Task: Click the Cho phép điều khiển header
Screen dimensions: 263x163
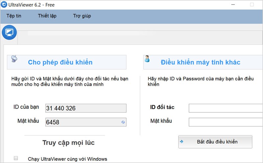Action: coord(60,62)
